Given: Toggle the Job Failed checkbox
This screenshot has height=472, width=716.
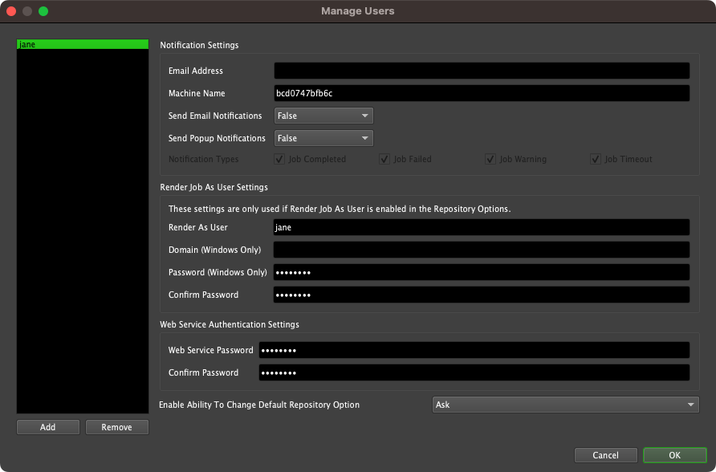Looking at the screenshot, I should click(385, 159).
